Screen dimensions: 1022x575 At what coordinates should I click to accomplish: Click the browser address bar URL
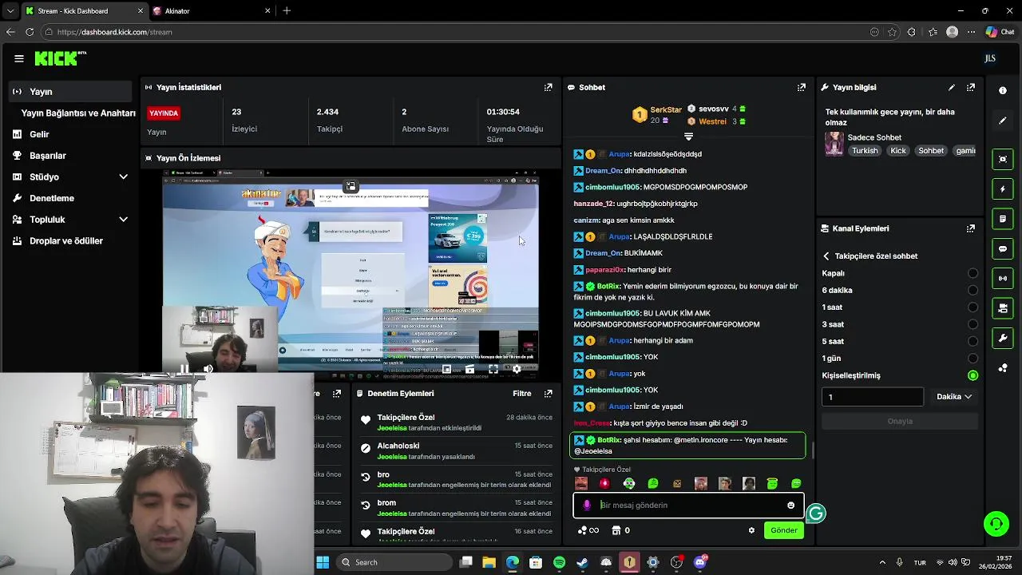pyautogui.click(x=115, y=32)
